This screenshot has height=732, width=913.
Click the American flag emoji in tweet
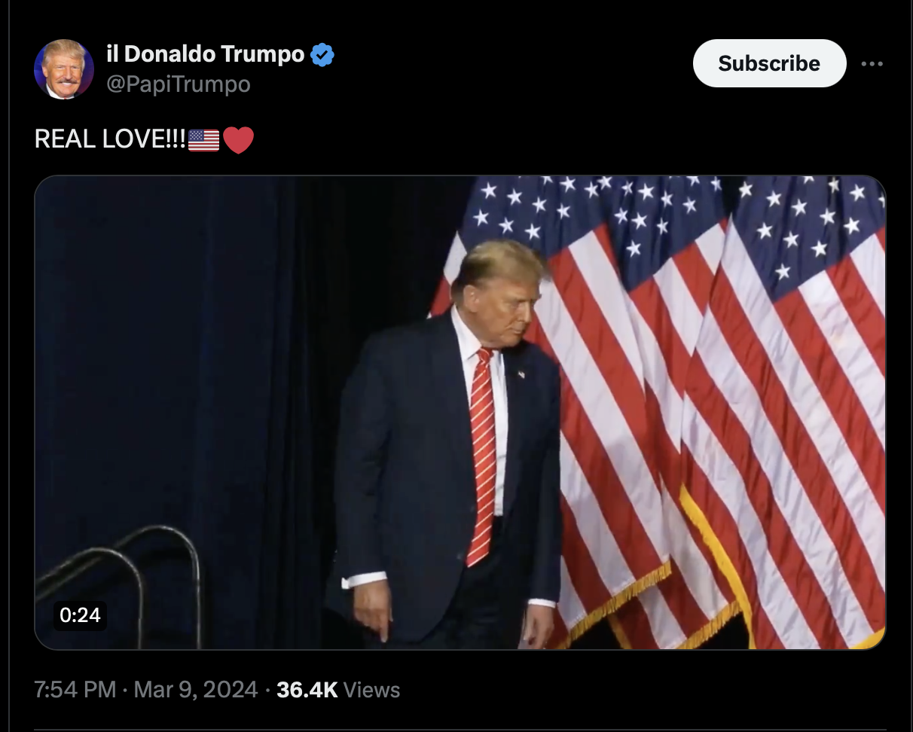[203, 140]
